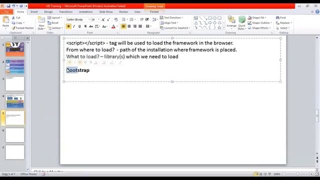Open Shape Effects menu

259,28
